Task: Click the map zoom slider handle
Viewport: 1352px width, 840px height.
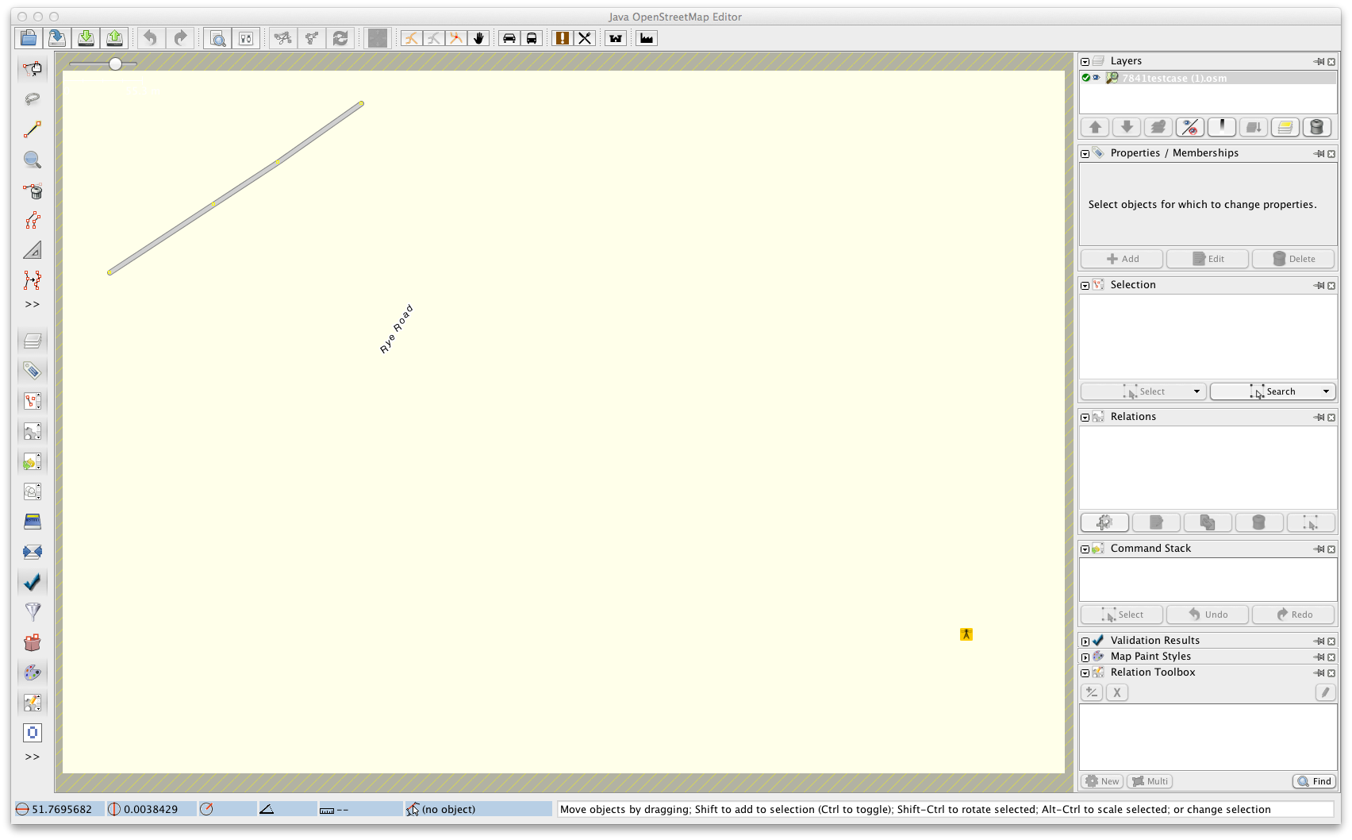Action: click(x=116, y=64)
